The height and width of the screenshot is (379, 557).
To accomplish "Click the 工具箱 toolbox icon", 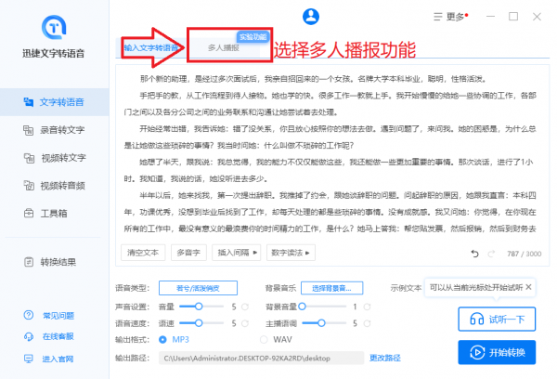I will point(29,213).
